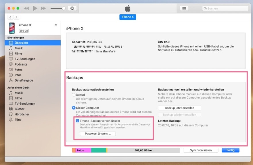This screenshot has width=253, height=165.
Task: Open Musik under Einstellungen
Action: pyautogui.click(x=33, y=48)
